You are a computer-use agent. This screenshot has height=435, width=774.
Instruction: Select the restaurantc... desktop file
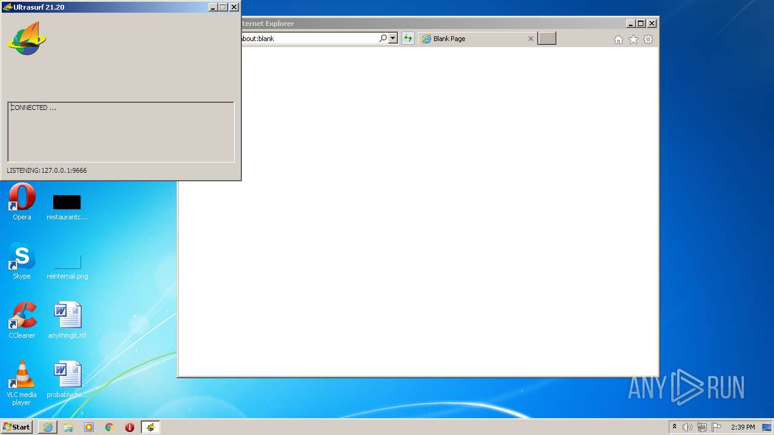(x=67, y=207)
